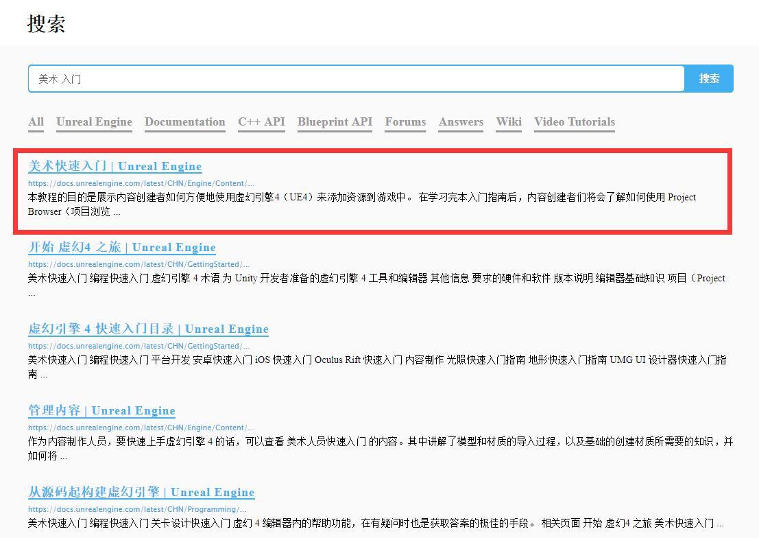Switch to the Documentation tab
Screen dimensions: 759x538
[x=185, y=122]
